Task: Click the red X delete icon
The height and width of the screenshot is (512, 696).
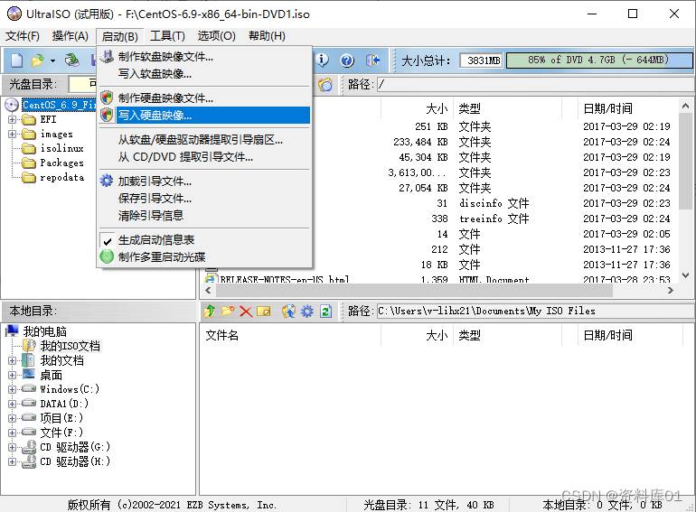Action: click(x=246, y=312)
